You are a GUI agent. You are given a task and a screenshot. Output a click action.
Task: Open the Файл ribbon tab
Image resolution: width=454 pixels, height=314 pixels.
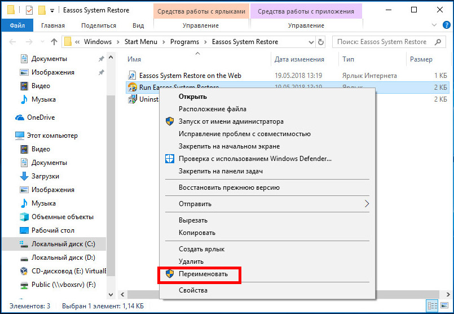[x=17, y=25]
